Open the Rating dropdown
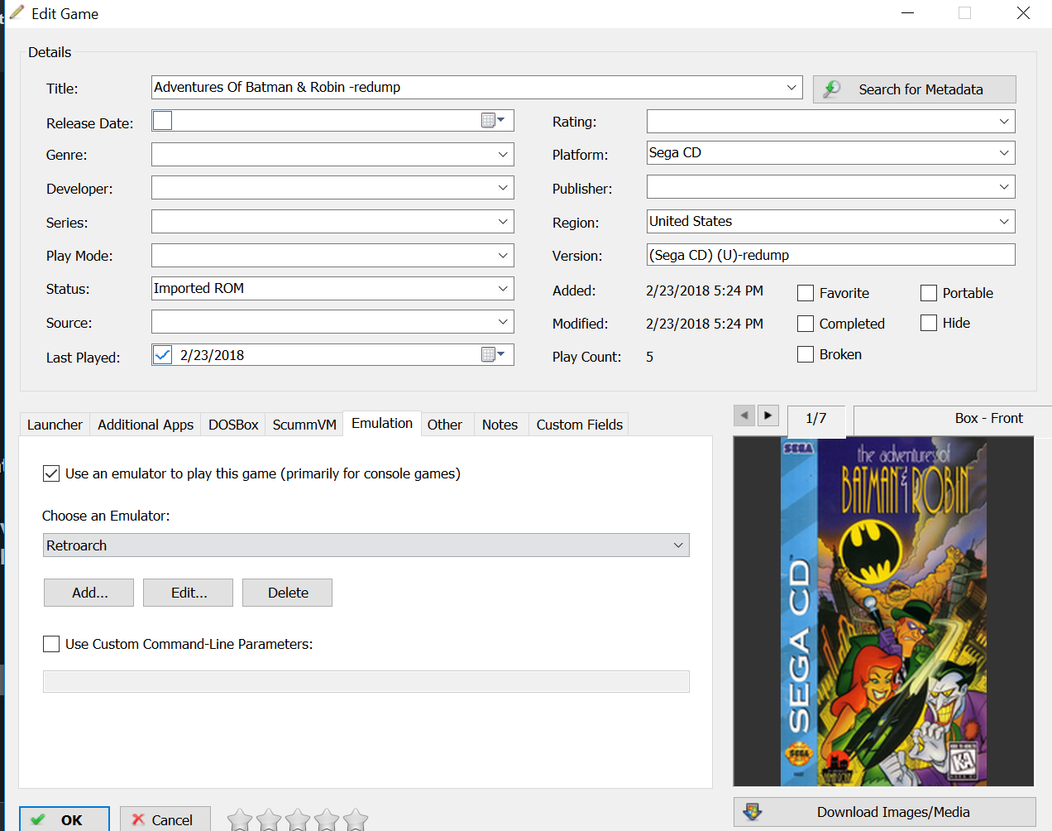Viewport: 1052px width, 831px height. [1004, 122]
